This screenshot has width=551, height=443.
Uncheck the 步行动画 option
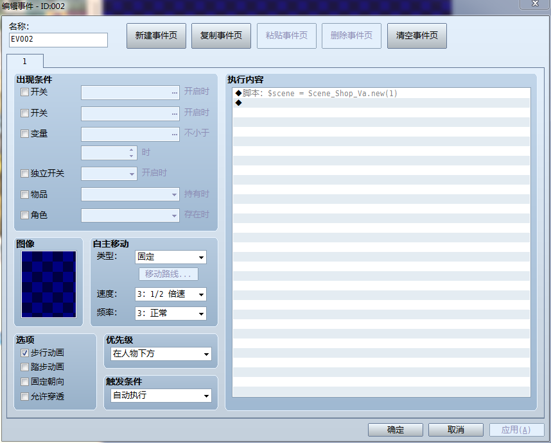[x=24, y=353]
